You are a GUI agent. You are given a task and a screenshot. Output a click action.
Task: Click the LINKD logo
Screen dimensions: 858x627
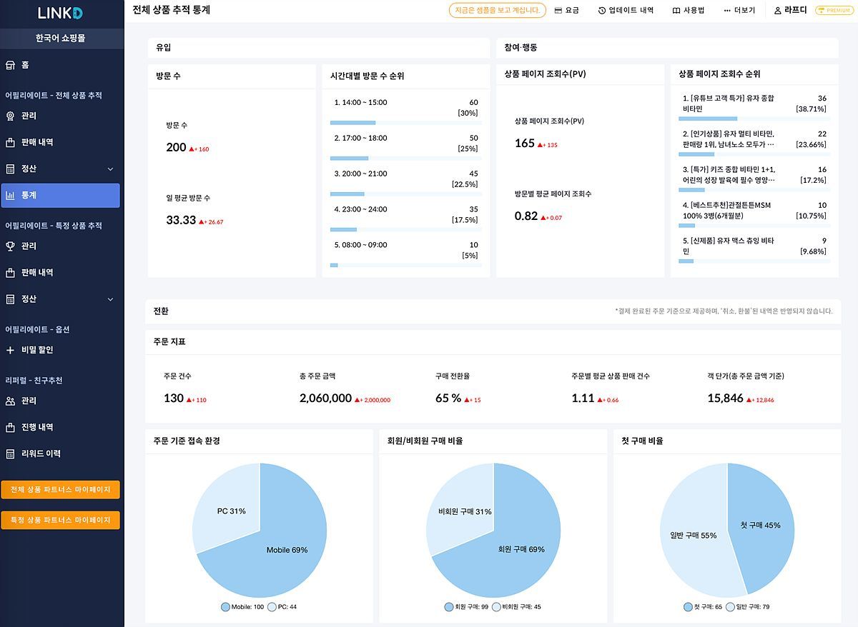pyautogui.click(x=60, y=13)
